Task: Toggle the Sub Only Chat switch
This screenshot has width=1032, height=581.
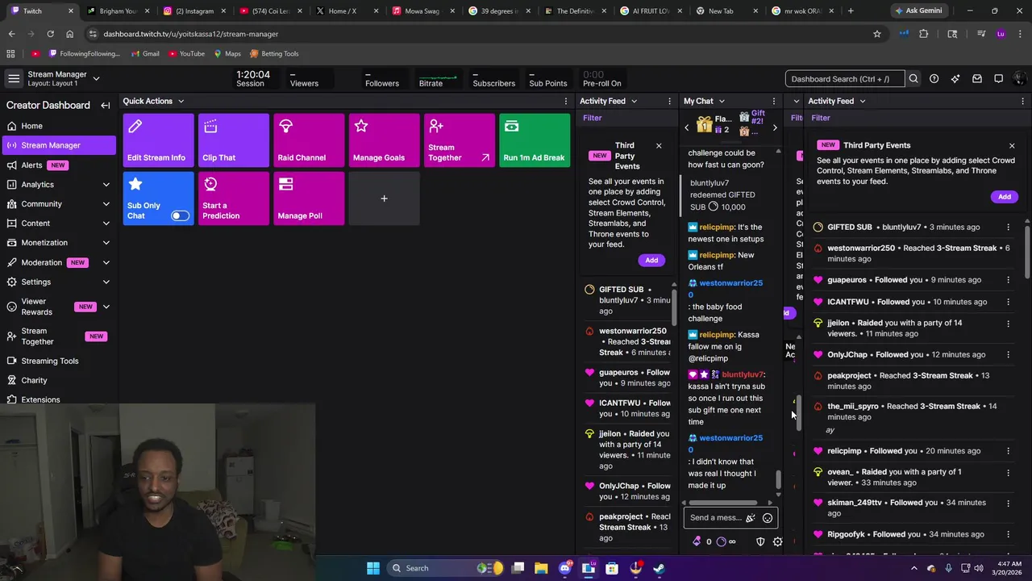Action: [180, 215]
